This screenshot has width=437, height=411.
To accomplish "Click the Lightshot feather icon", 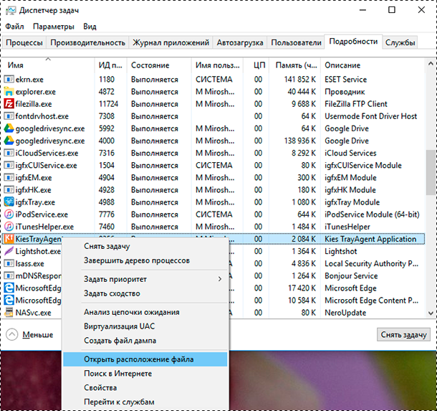I will point(9,251).
